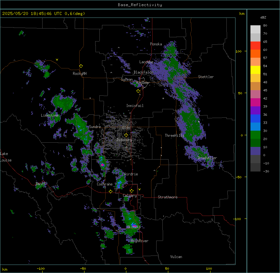Click the Base_Reflectivity title
Image resolution: width=280 pixels, height=273 pixels.
(x=140, y=5)
